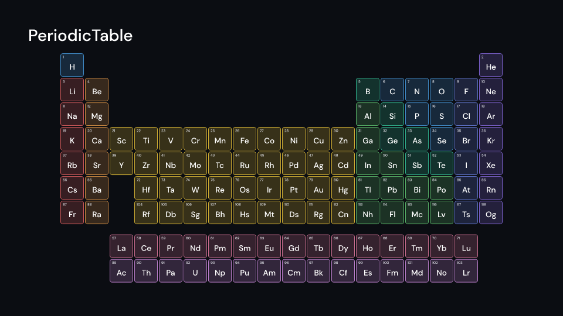Screen dimensions: 563x316
Task: Click the Rubidium (Rb) tile
Action: click(x=72, y=163)
